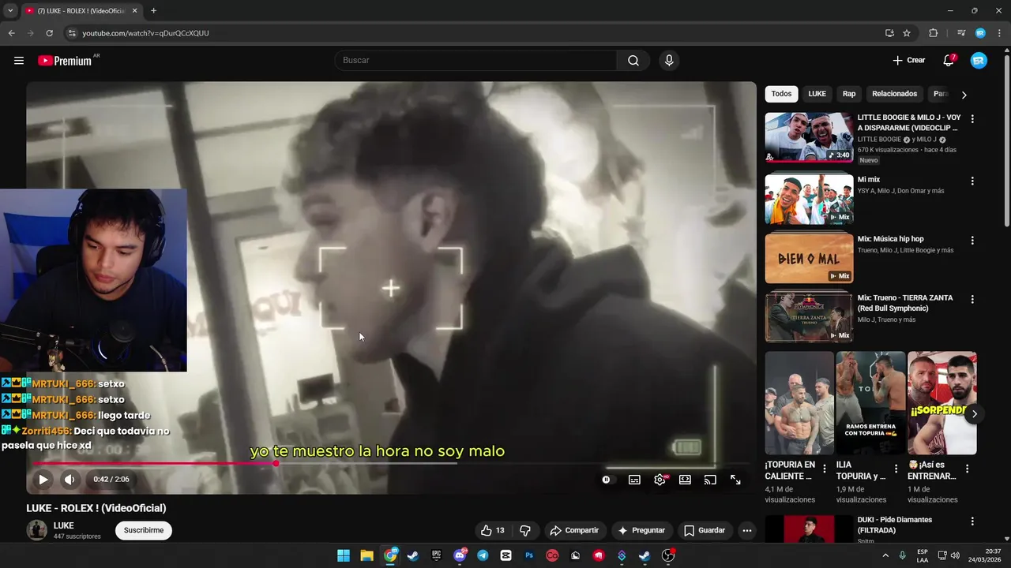Open a new Chrome tab
This screenshot has height=568, width=1011.
tap(153, 11)
